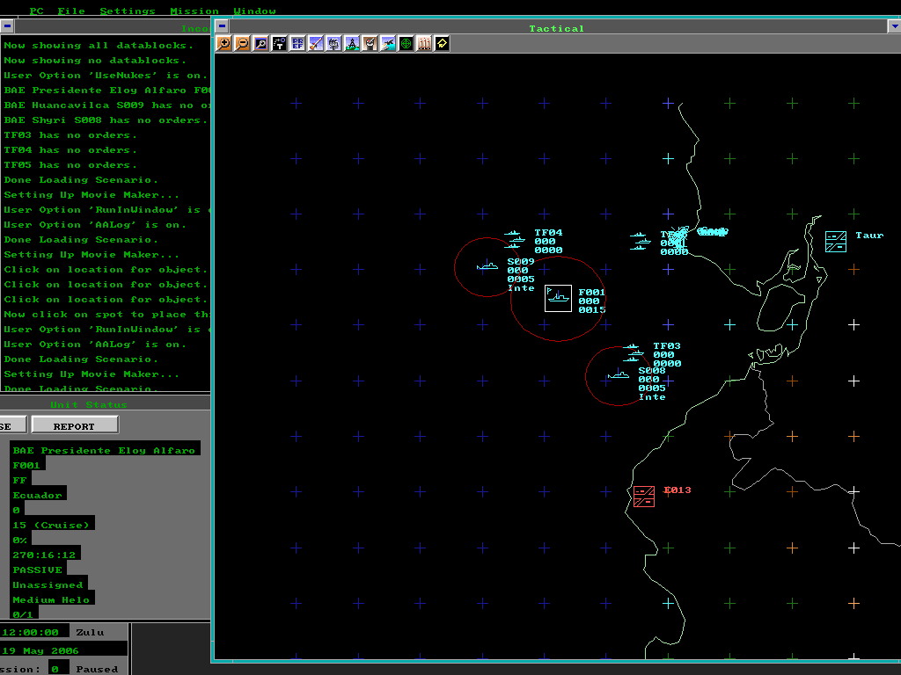The width and height of the screenshot is (901, 675).
Task: Open the Settings menu
Action: click(x=128, y=11)
